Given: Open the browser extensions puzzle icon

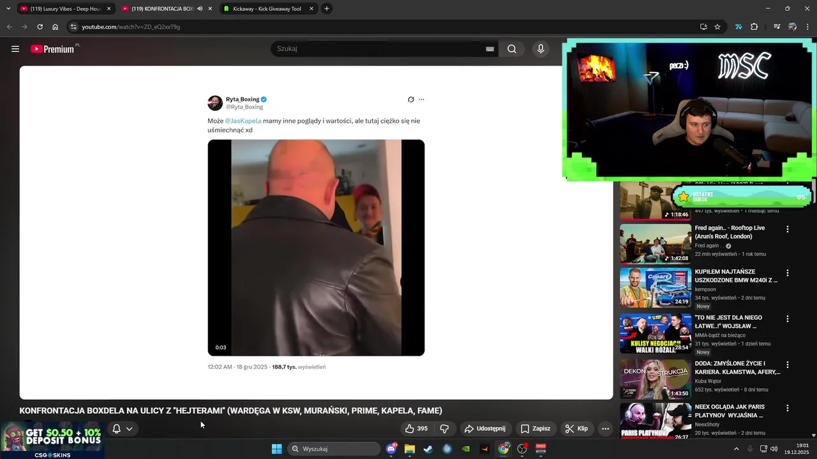Looking at the screenshot, I should pyautogui.click(x=754, y=27).
